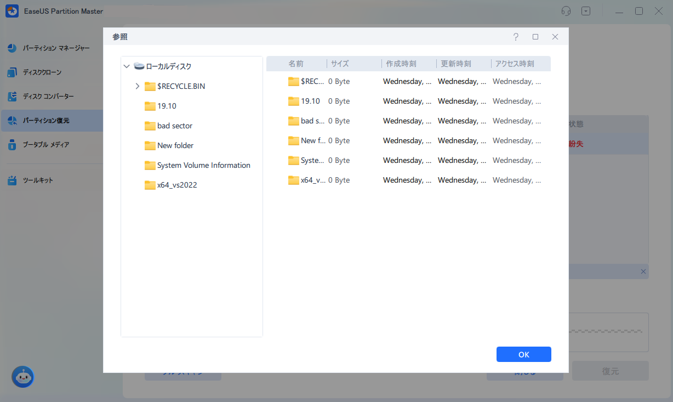Click the Bootable Media sidebar icon
Viewport: 673px width, 402px height.
tap(12, 145)
